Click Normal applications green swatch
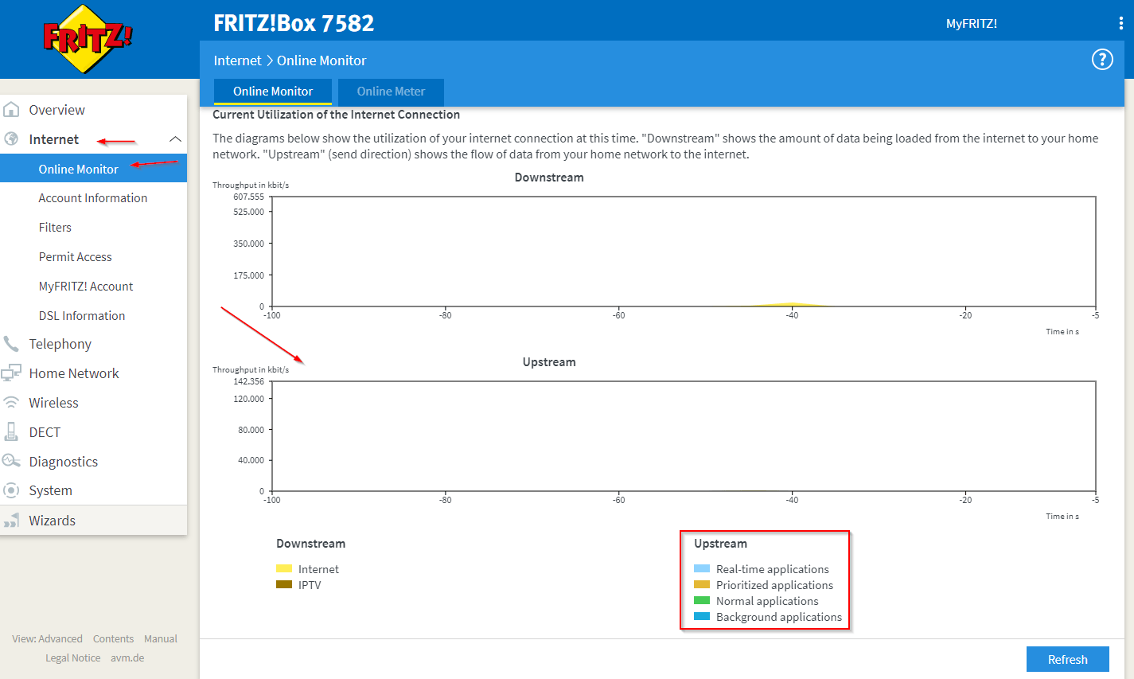 pos(702,600)
